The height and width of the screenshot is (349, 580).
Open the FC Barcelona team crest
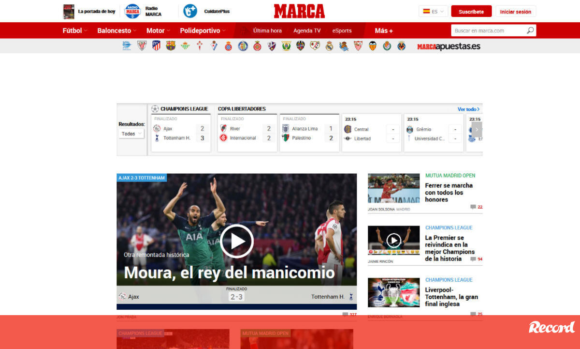171,46
